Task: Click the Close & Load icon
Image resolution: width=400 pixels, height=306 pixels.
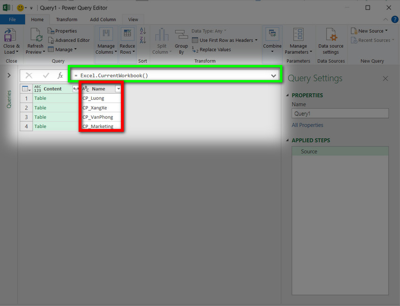Action: coord(10,35)
